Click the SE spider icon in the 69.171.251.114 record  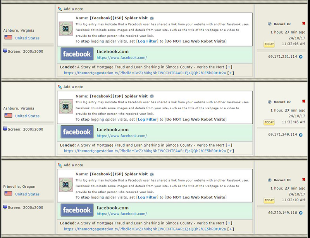click(x=66, y=28)
